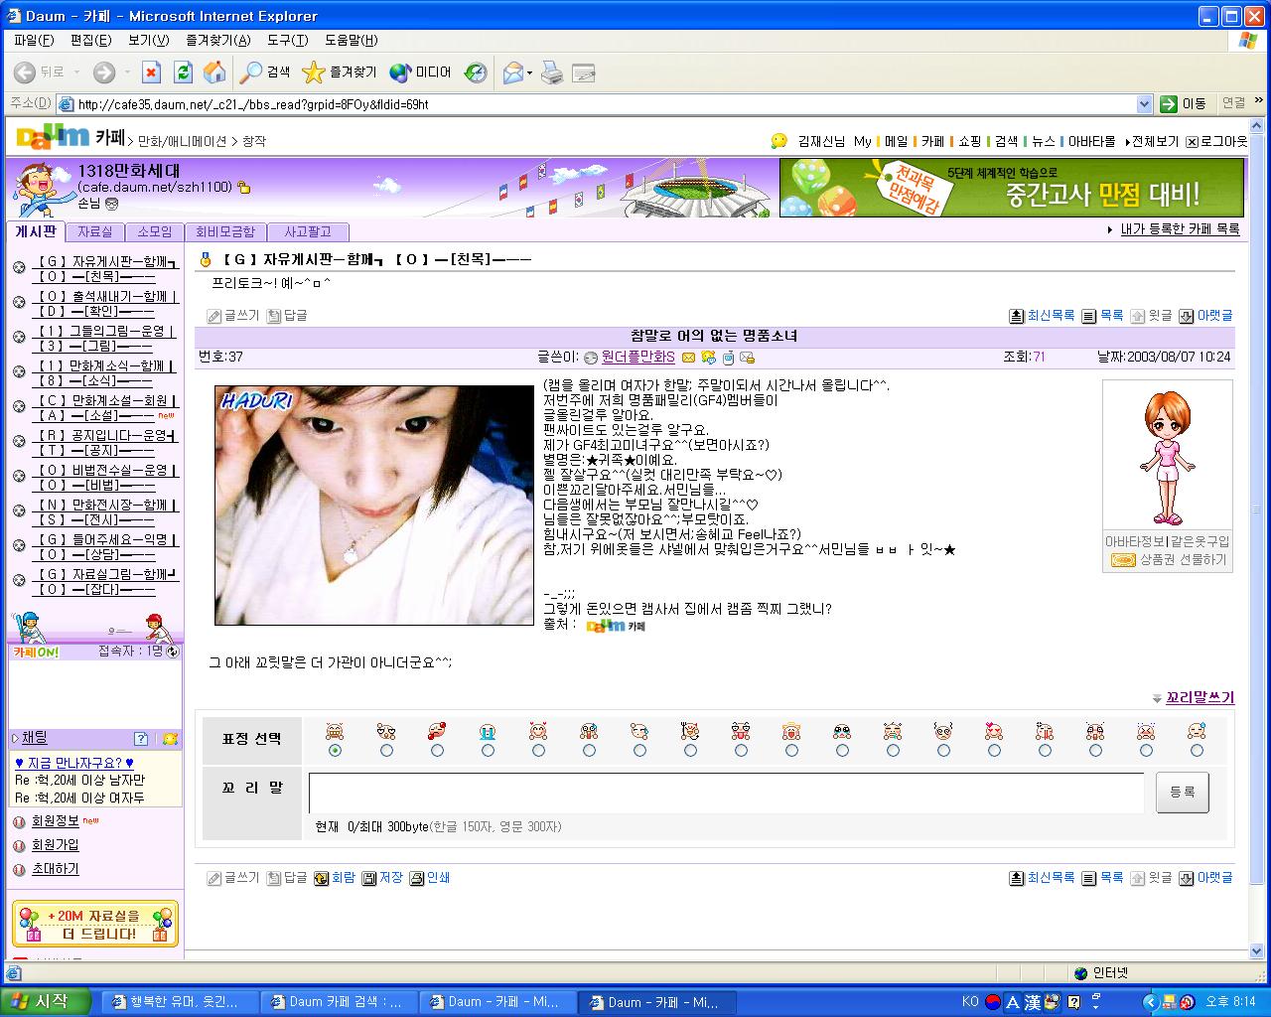The width and height of the screenshot is (1271, 1017).
Task: Open 즐겨찾기 favorites star button
Action: [340, 72]
